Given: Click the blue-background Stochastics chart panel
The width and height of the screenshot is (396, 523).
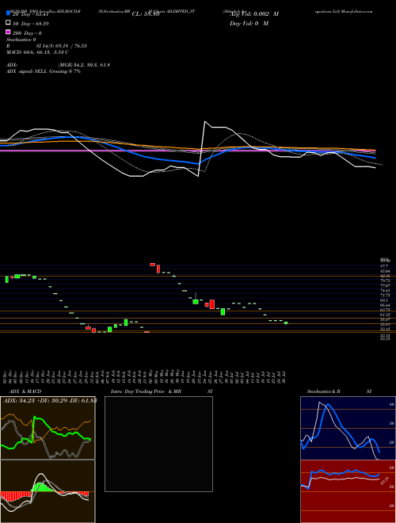Looking at the screenshot, I should tap(348, 428).
